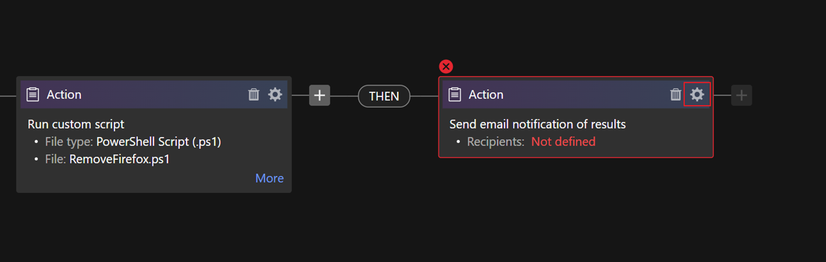Screen dimensions: 826x262
Task: Click the red error badge above email action
Action: coord(446,67)
